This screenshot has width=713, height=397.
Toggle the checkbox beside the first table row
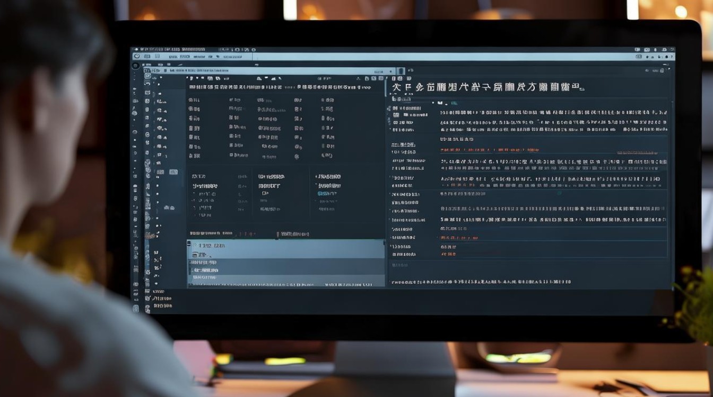coord(189,100)
